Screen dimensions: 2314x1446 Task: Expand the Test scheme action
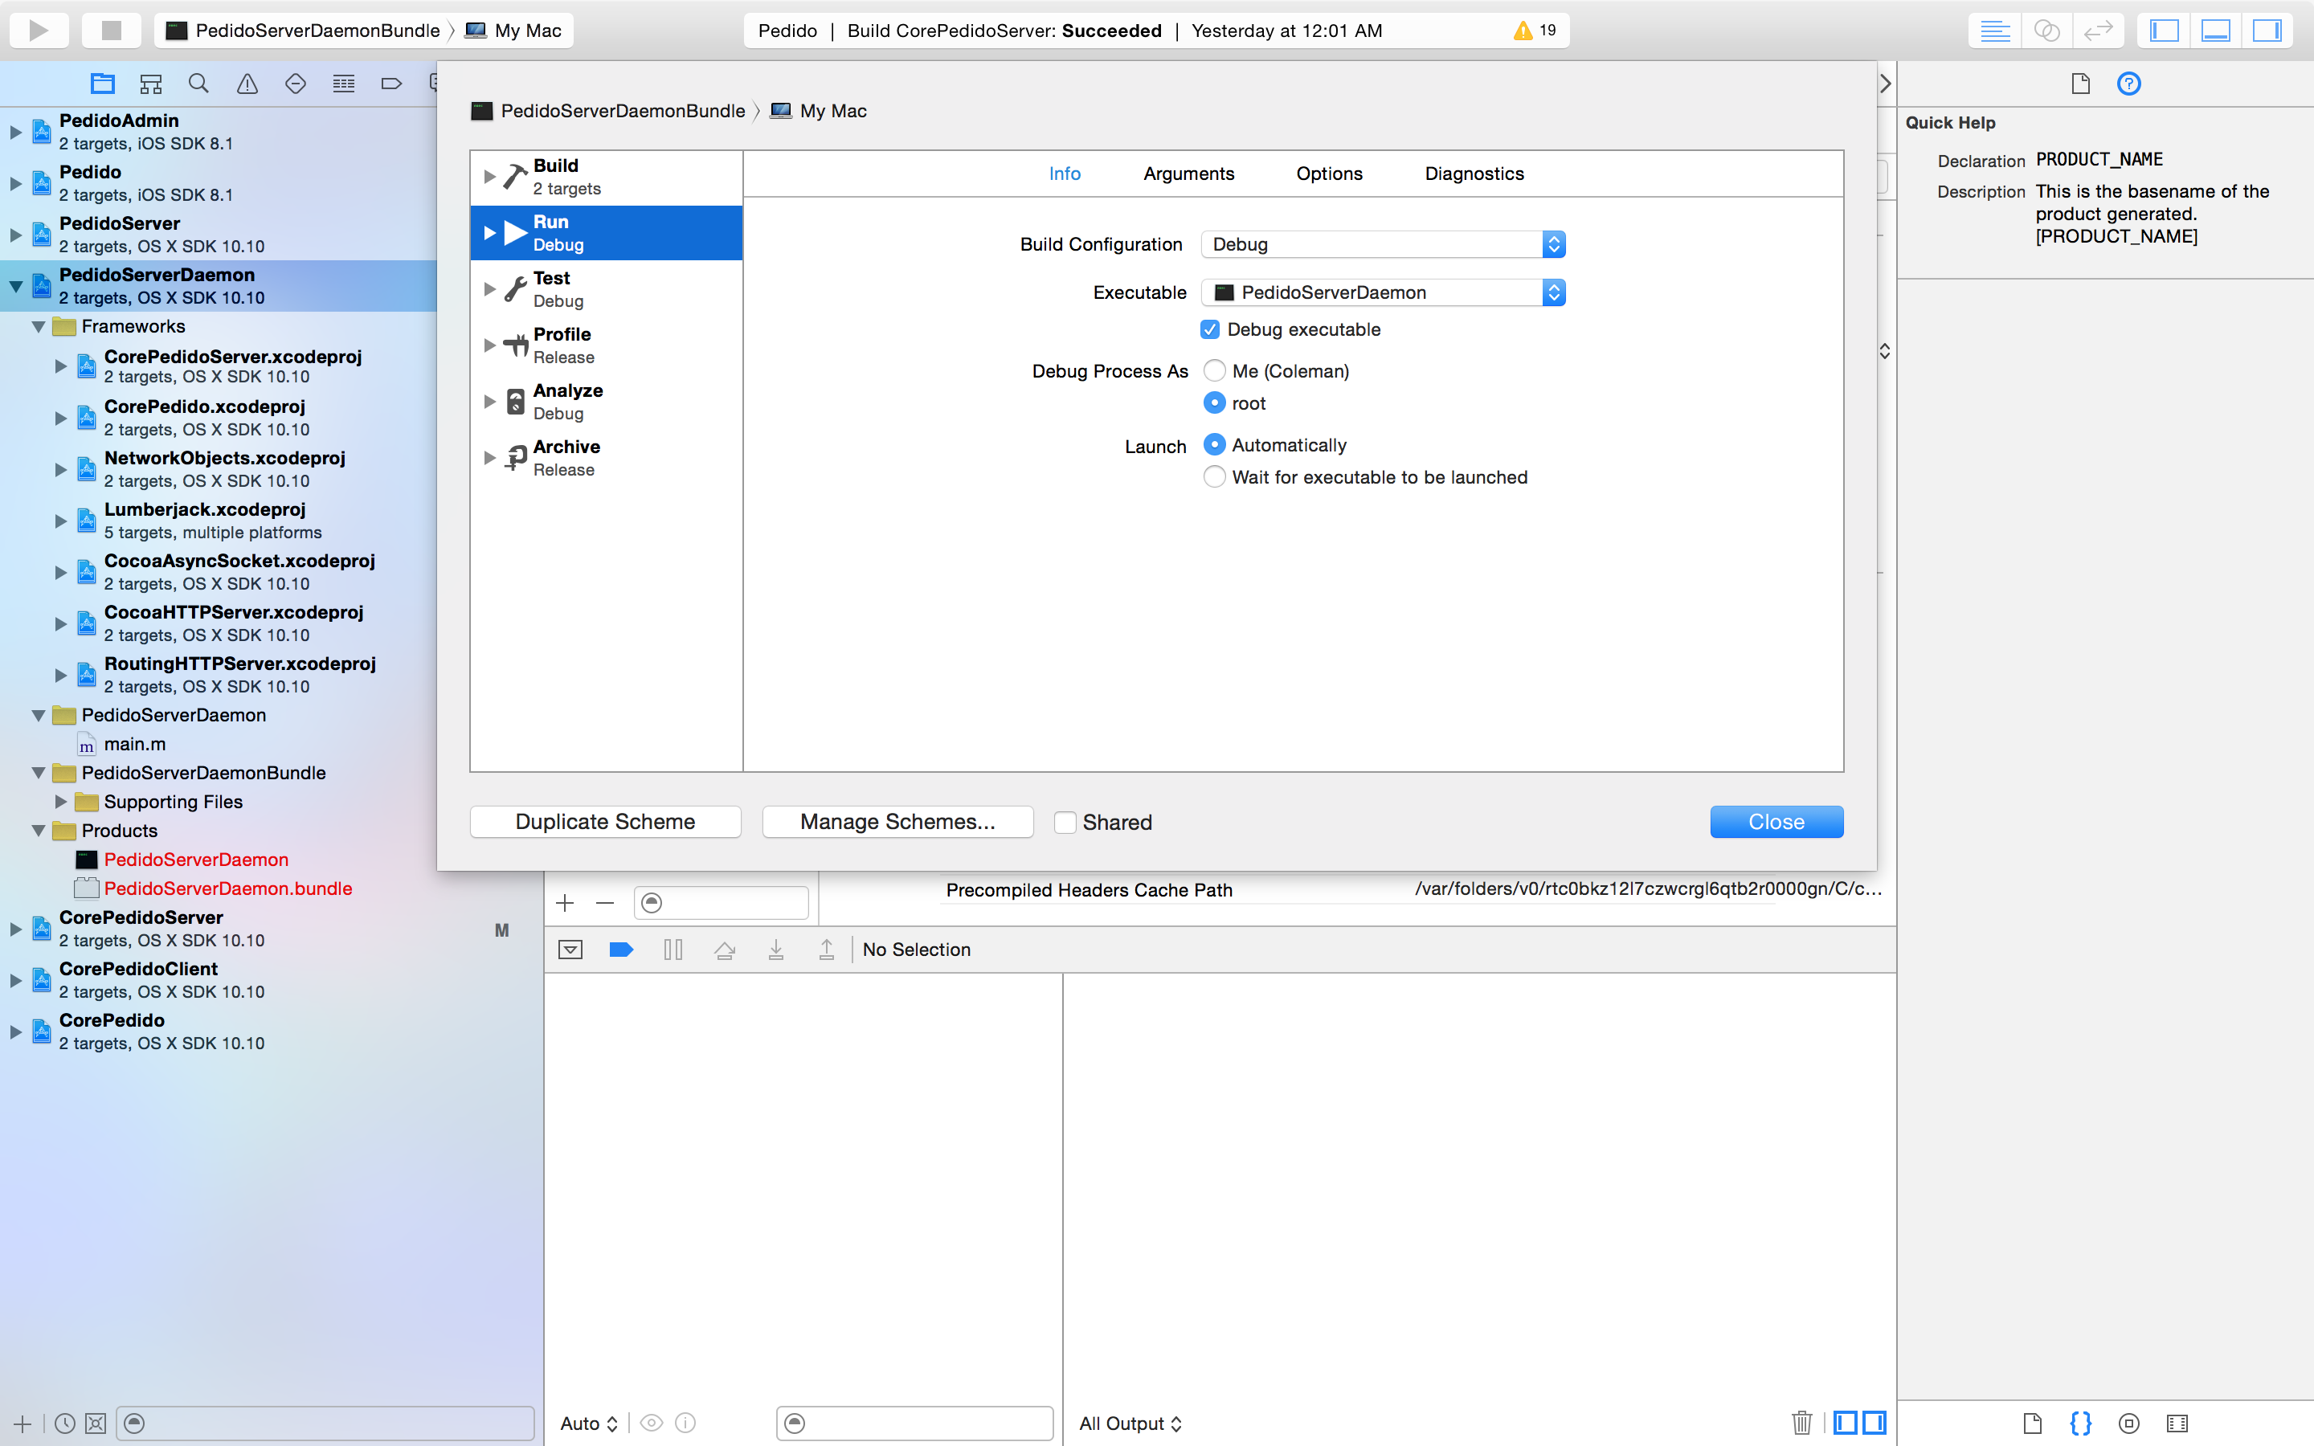489,289
